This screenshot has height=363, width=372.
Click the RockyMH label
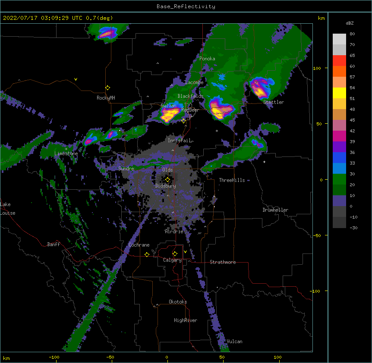(106, 98)
